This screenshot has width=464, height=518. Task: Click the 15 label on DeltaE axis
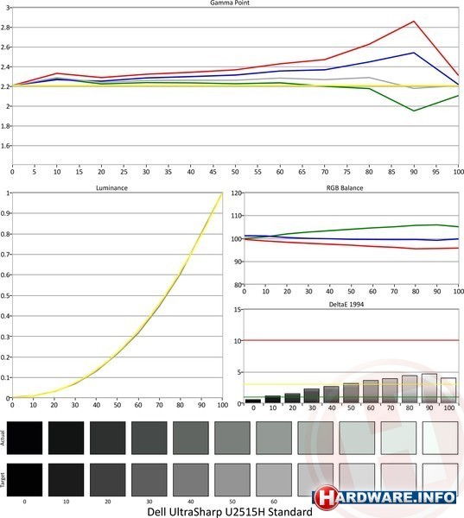tap(238, 310)
